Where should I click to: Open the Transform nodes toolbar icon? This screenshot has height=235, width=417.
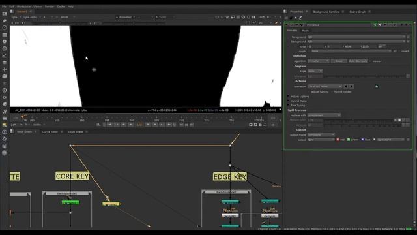pos(5,69)
